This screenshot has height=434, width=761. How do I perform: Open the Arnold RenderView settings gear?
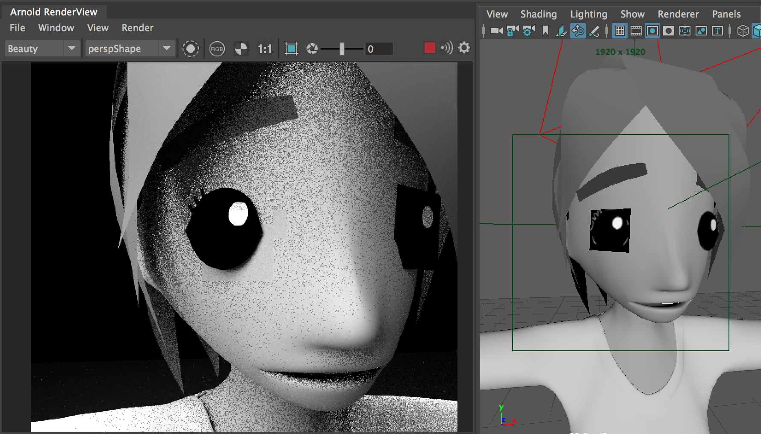click(464, 48)
